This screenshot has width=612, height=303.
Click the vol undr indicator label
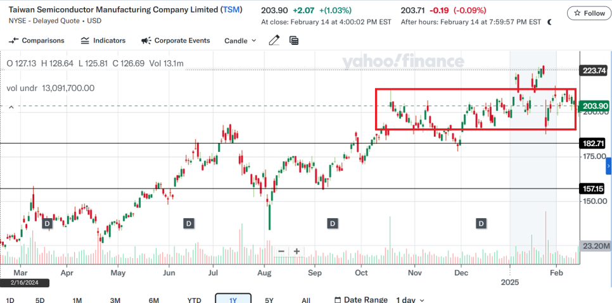click(22, 88)
